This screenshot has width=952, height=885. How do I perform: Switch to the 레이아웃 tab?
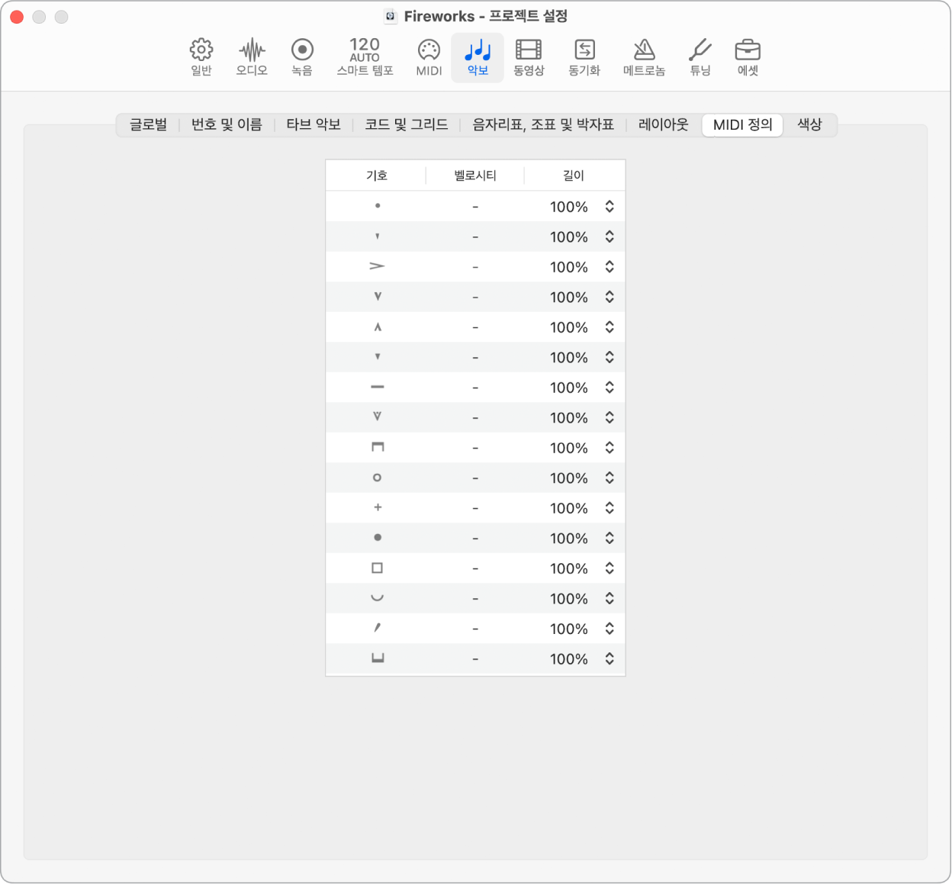[x=664, y=124]
